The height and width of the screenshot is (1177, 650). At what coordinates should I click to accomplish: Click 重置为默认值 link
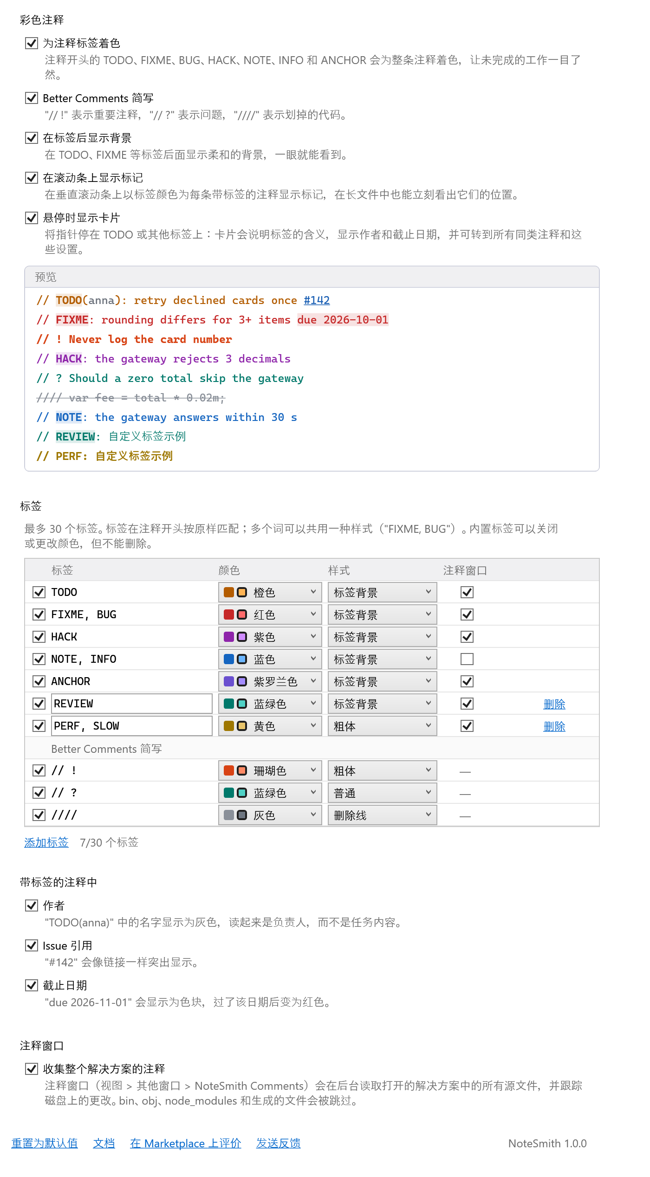[x=45, y=1143]
